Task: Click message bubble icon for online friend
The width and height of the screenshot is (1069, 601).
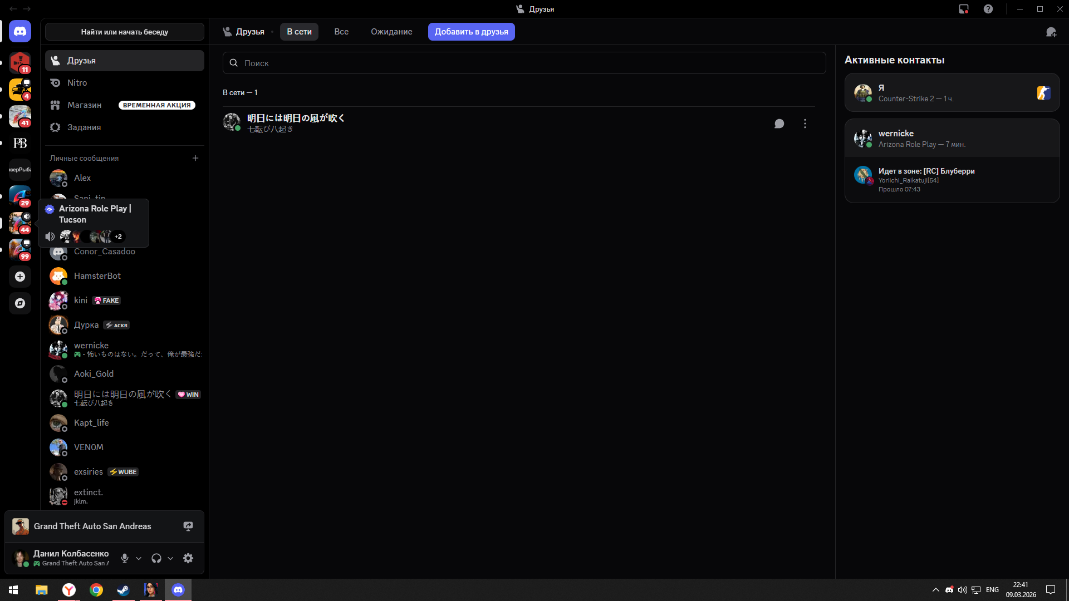Action: point(779,124)
